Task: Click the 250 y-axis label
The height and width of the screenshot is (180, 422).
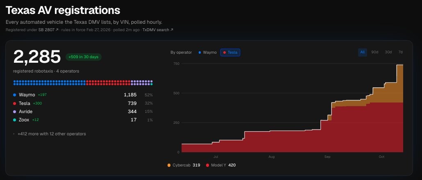Action: (x=176, y=123)
